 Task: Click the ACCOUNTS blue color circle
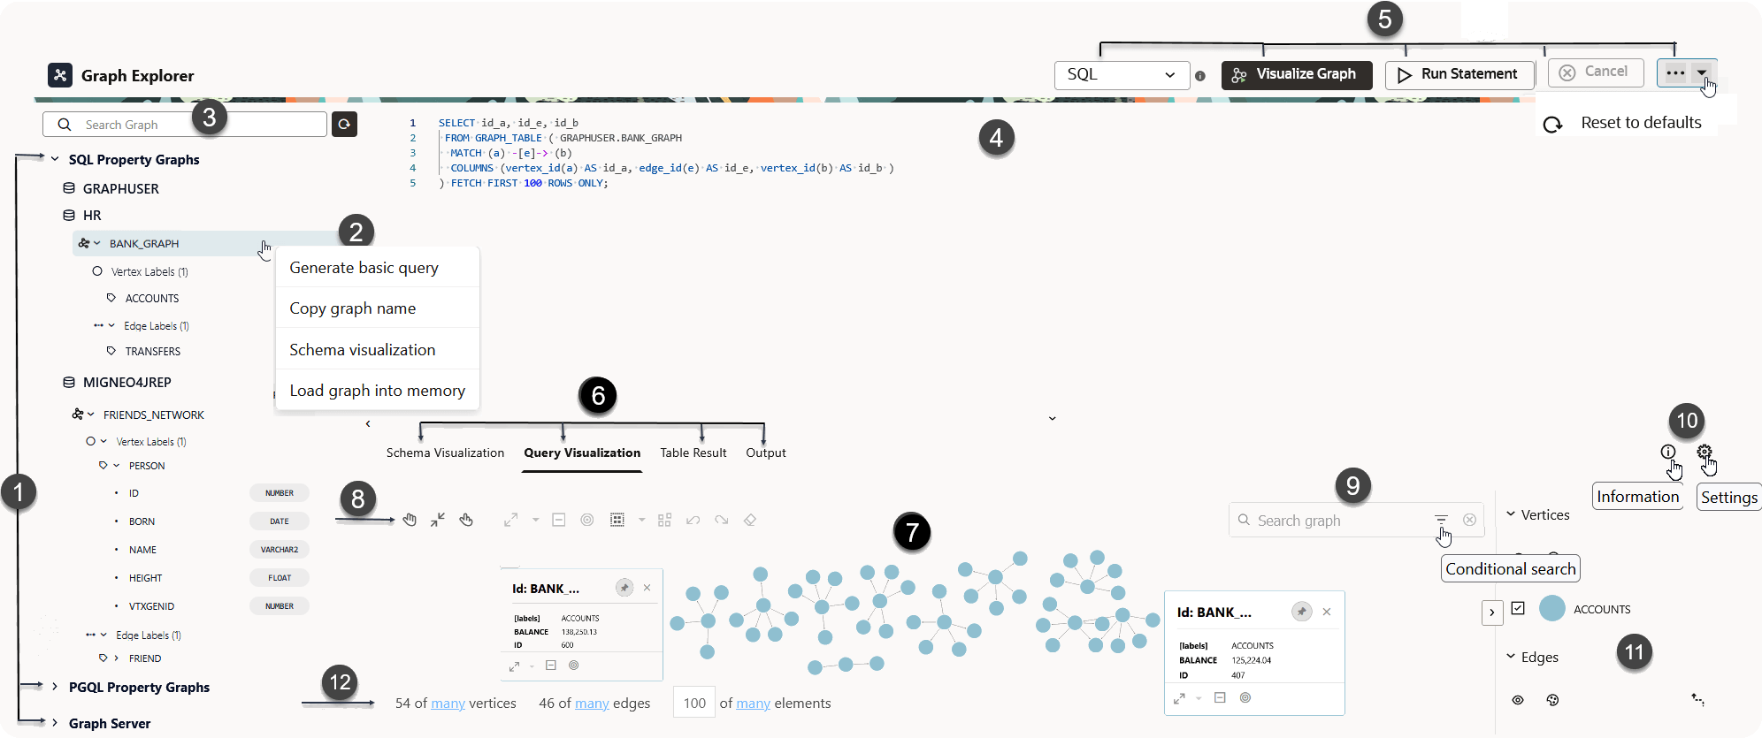tap(1552, 608)
